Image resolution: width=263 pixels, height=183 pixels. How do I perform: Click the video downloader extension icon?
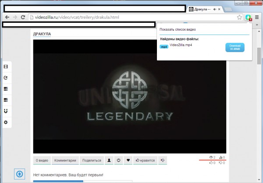(x=249, y=17)
